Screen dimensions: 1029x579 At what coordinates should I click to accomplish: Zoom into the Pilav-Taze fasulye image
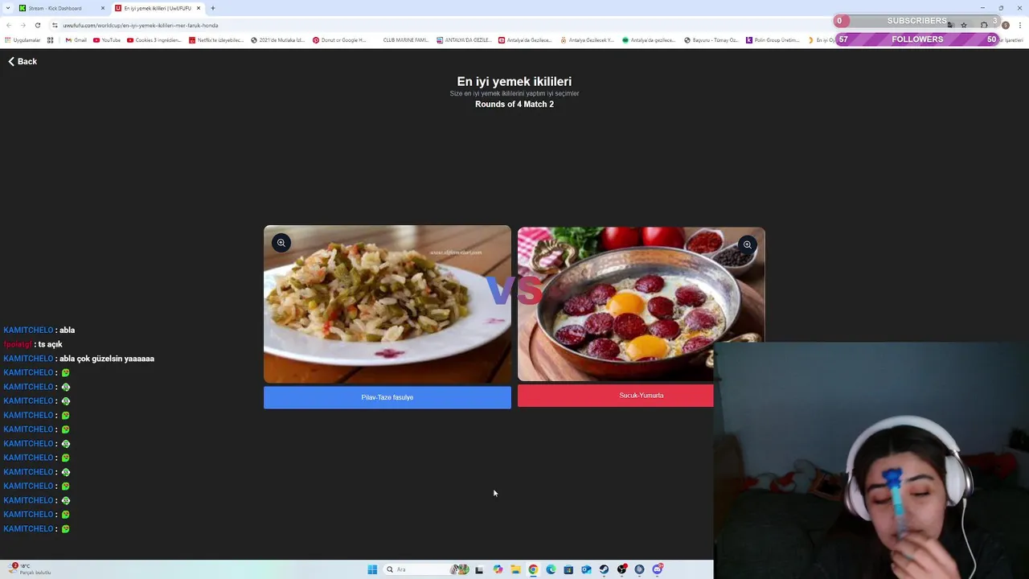point(281,243)
